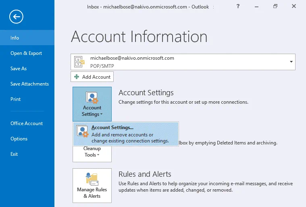Select the Account Settings... menu entry
This screenshot has width=306, height=207.
pos(125,134)
